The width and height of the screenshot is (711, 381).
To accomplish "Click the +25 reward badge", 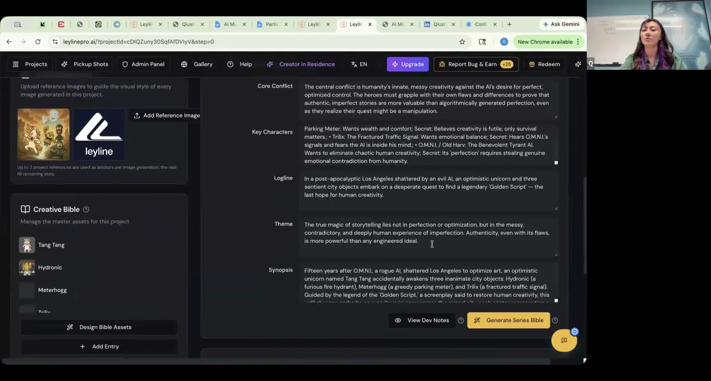I will click(x=507, y=64).
